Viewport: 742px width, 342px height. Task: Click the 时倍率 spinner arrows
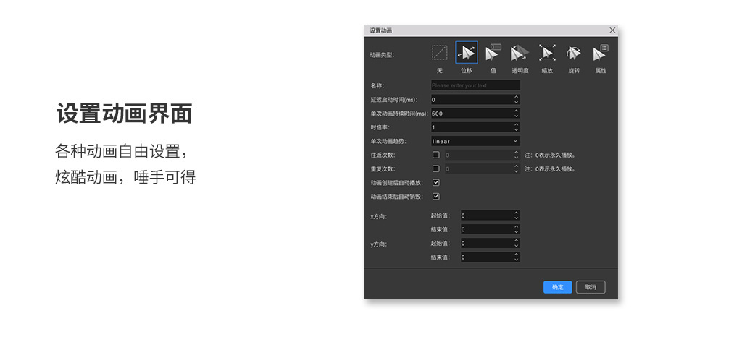click(x=516, y=127)
